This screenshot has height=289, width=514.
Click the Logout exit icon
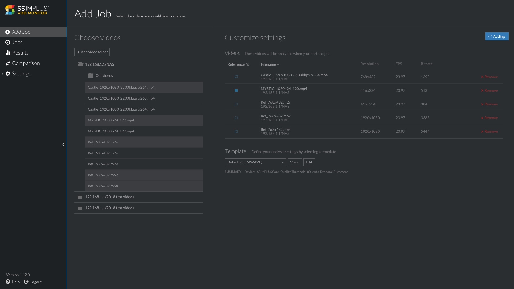click(x=26, y=282)
